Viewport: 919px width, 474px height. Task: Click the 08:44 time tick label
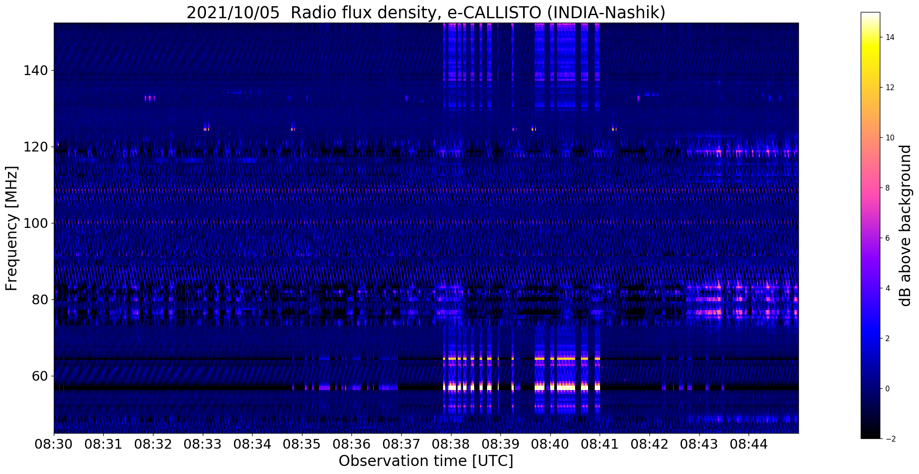tap(749, 444)
